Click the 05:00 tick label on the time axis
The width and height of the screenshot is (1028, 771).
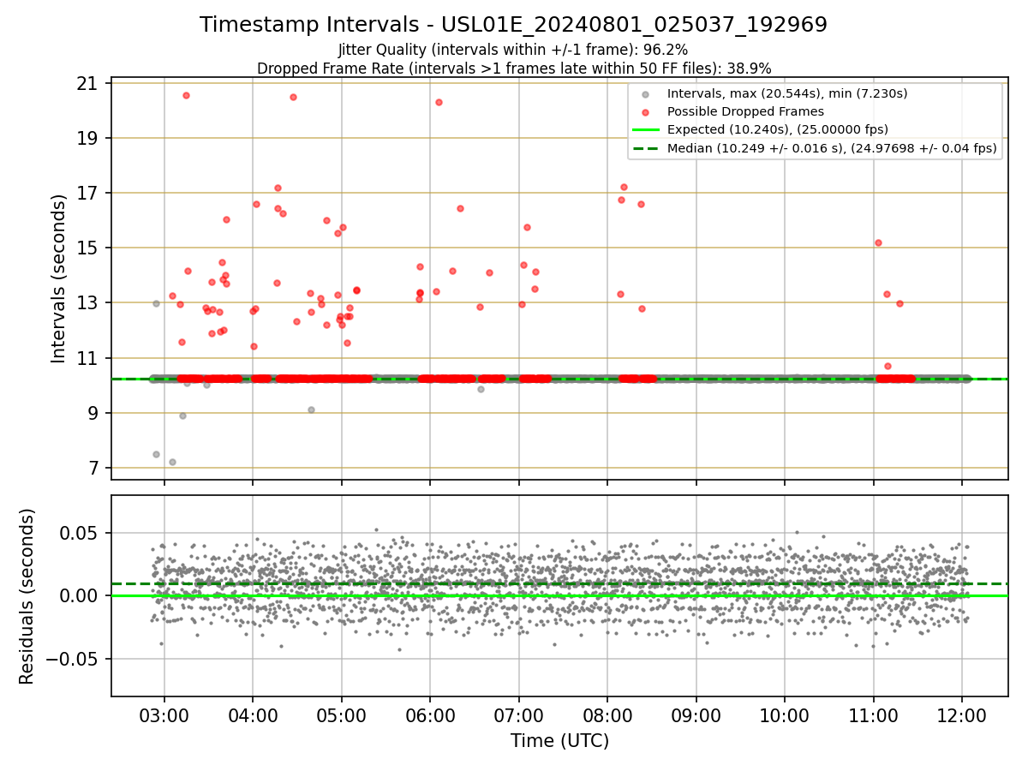(341, 714)
